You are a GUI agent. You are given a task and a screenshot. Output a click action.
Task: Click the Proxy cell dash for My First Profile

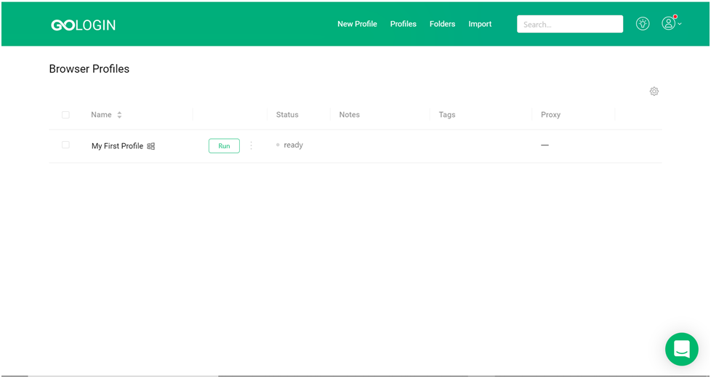click(545, 145)
